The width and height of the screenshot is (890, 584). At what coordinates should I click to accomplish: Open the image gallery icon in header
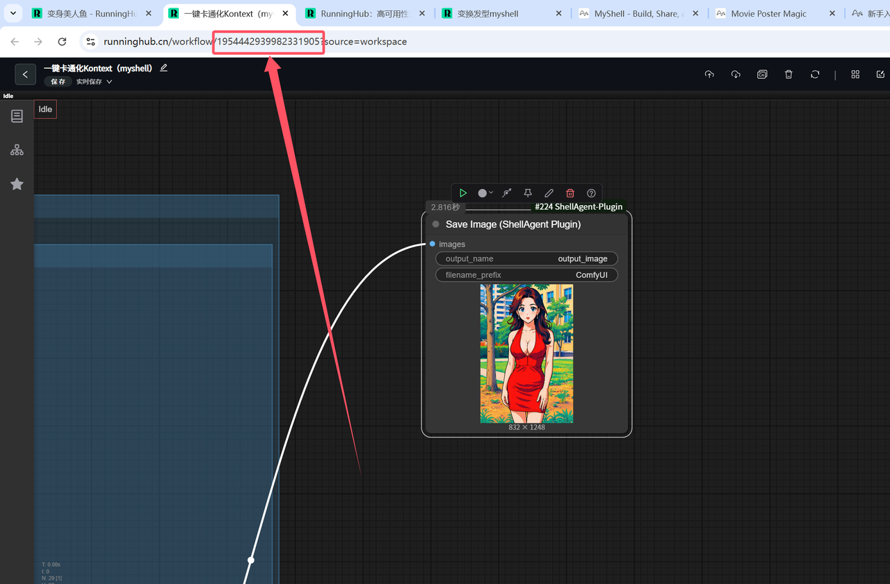(762, 74)
